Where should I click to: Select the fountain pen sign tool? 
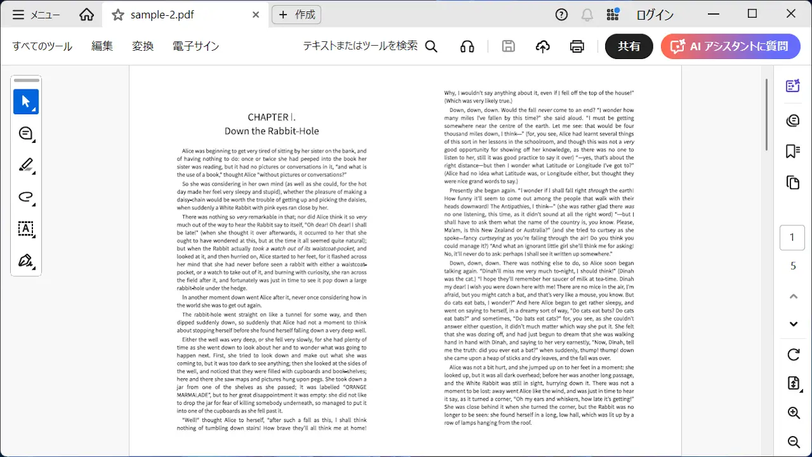(x=26, y=260)
